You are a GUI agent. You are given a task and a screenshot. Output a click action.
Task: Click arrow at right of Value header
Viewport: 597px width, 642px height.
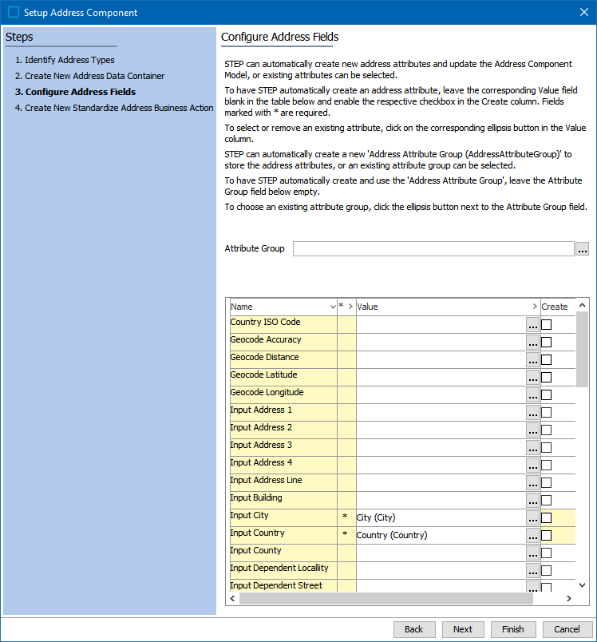click(535, 307)
